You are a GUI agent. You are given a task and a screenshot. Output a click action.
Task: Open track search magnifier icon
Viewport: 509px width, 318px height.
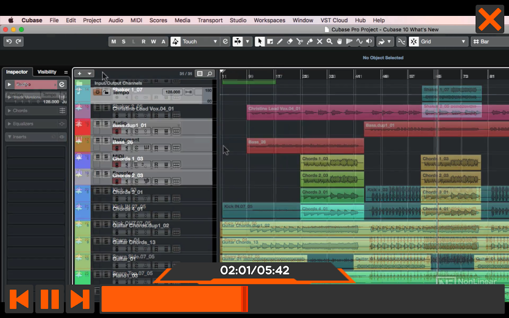[210, 74]
